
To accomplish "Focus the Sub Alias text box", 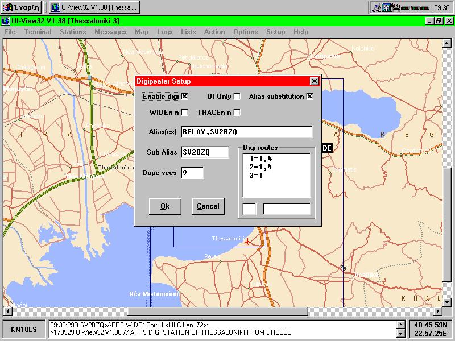I will click(x=205, y=152).
